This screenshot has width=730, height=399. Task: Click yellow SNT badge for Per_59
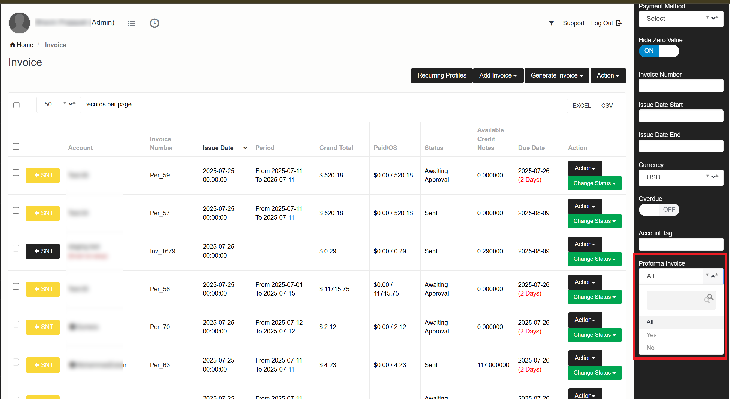[43, 175]
